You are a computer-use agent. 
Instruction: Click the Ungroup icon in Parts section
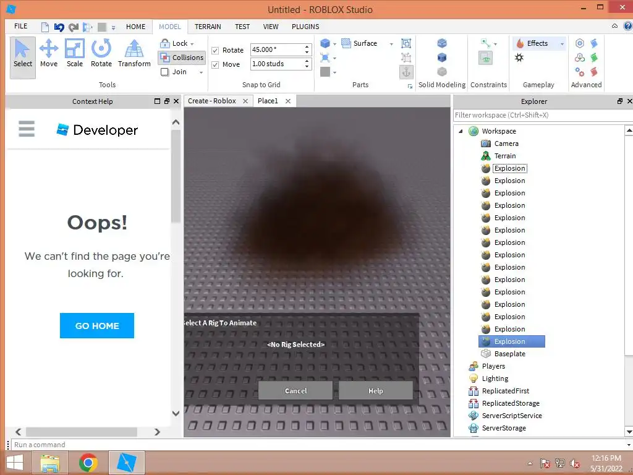(406, 58)
